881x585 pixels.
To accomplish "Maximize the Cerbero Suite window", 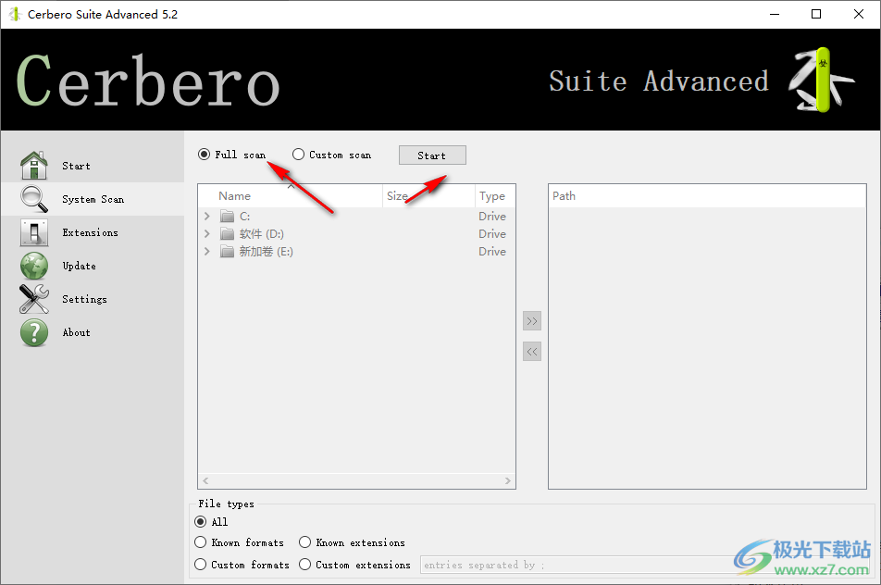I will (816, 14).
